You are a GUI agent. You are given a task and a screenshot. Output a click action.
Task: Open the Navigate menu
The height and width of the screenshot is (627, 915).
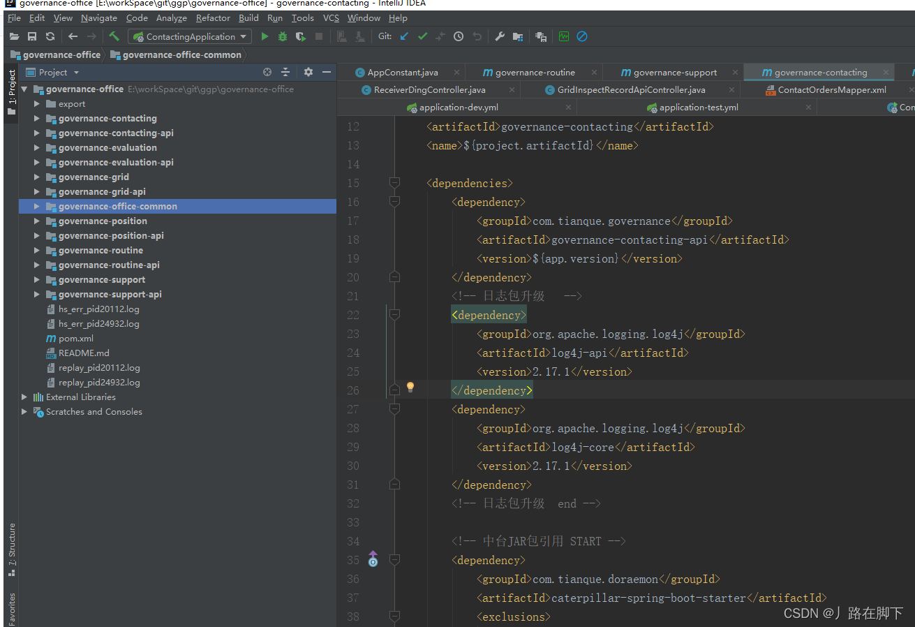[x=99, y=18]
